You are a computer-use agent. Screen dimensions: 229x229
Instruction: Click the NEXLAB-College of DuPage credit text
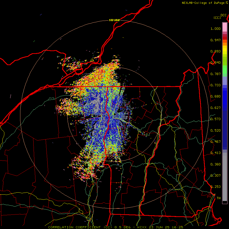[205, 3]
